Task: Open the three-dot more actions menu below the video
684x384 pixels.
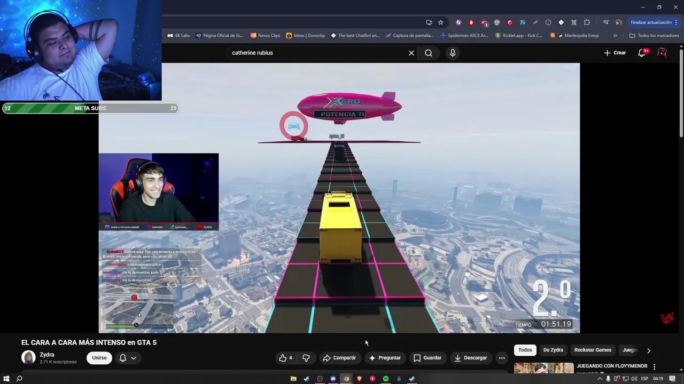Action: 502,358
